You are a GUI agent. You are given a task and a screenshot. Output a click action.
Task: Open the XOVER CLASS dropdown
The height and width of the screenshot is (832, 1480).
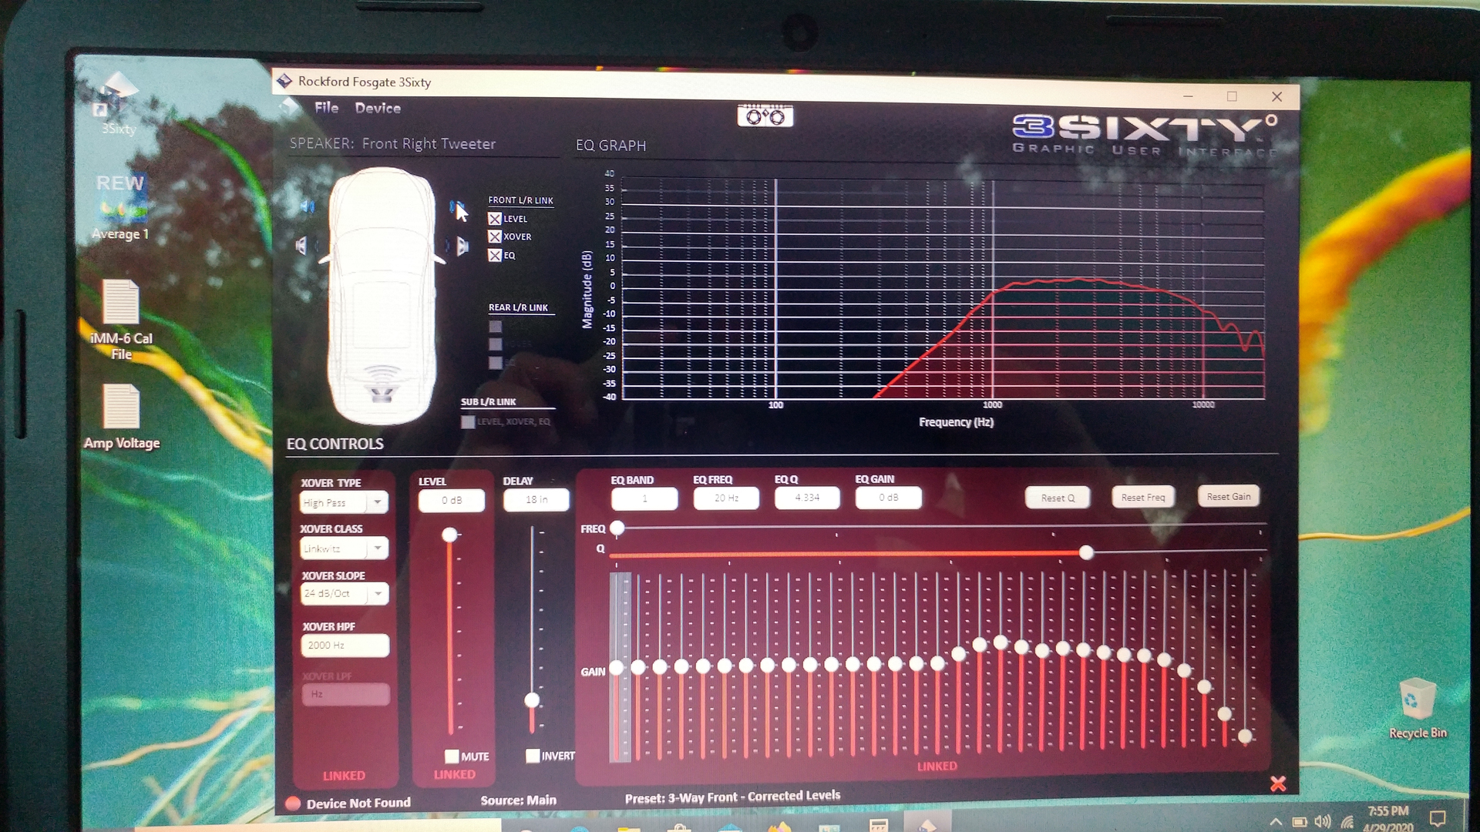click(344, 549)
